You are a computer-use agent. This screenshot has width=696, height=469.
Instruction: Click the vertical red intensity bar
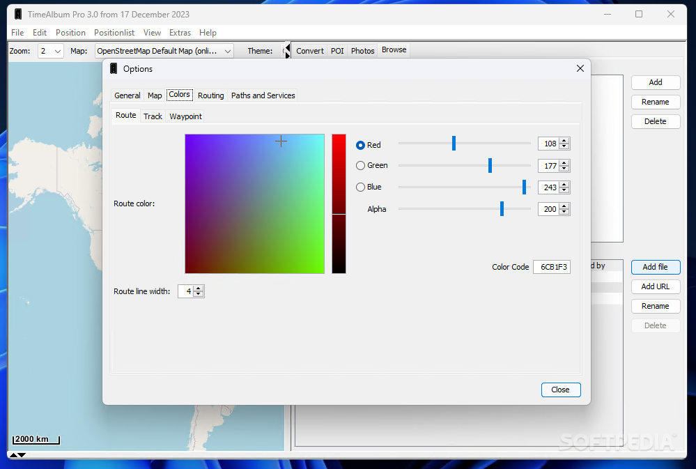coord(339,204)
